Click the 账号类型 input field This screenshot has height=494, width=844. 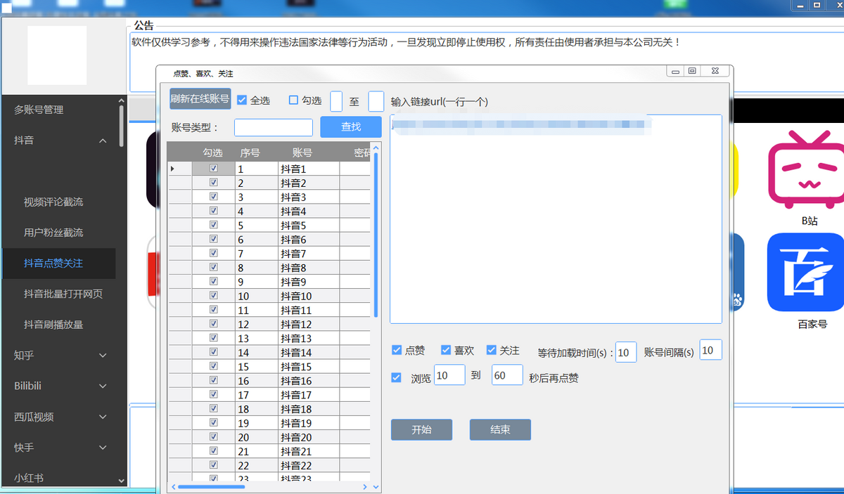[274, 127]
